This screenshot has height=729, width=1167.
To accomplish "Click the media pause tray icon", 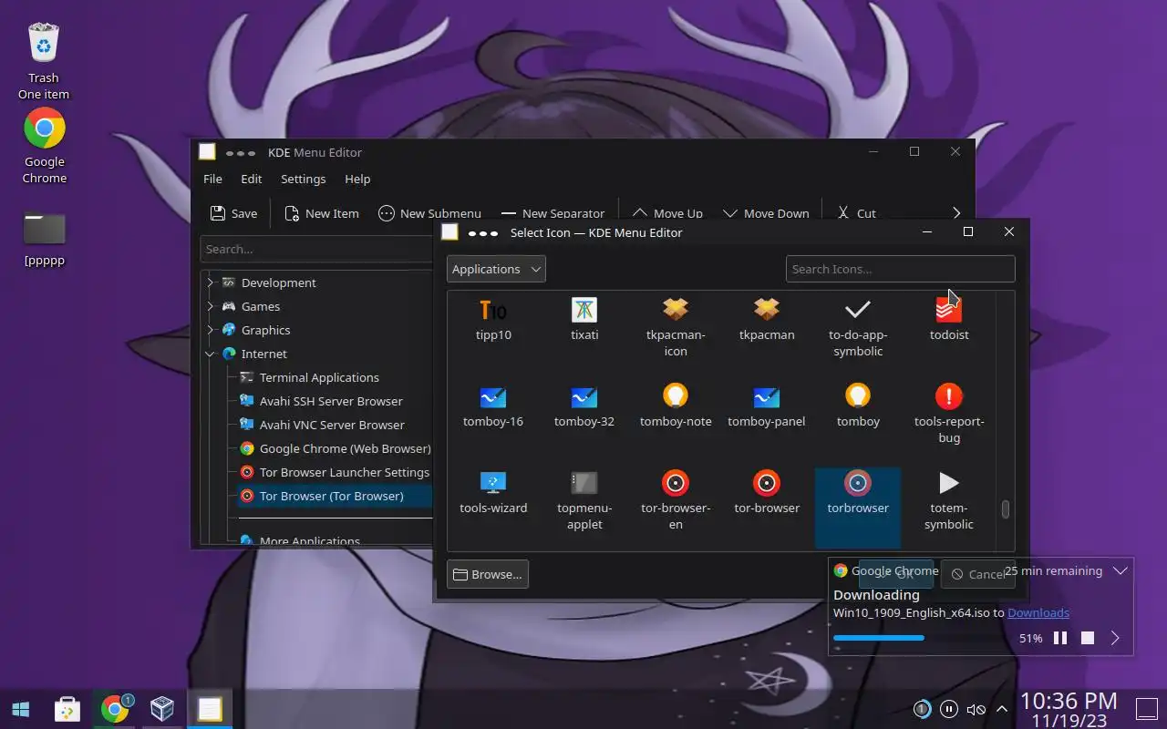I will click(x=949, y=709).
